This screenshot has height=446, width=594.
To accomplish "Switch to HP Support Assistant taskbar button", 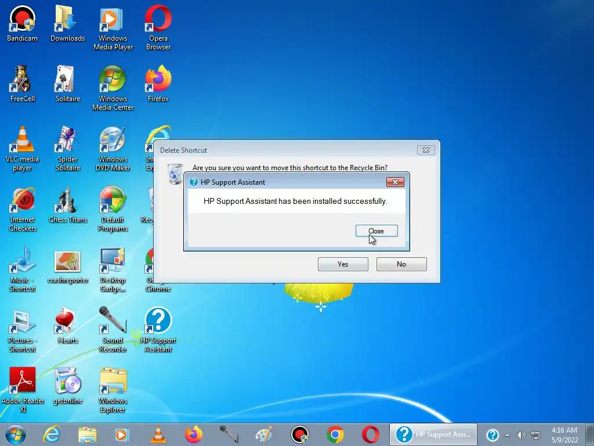I will [433, 434].
